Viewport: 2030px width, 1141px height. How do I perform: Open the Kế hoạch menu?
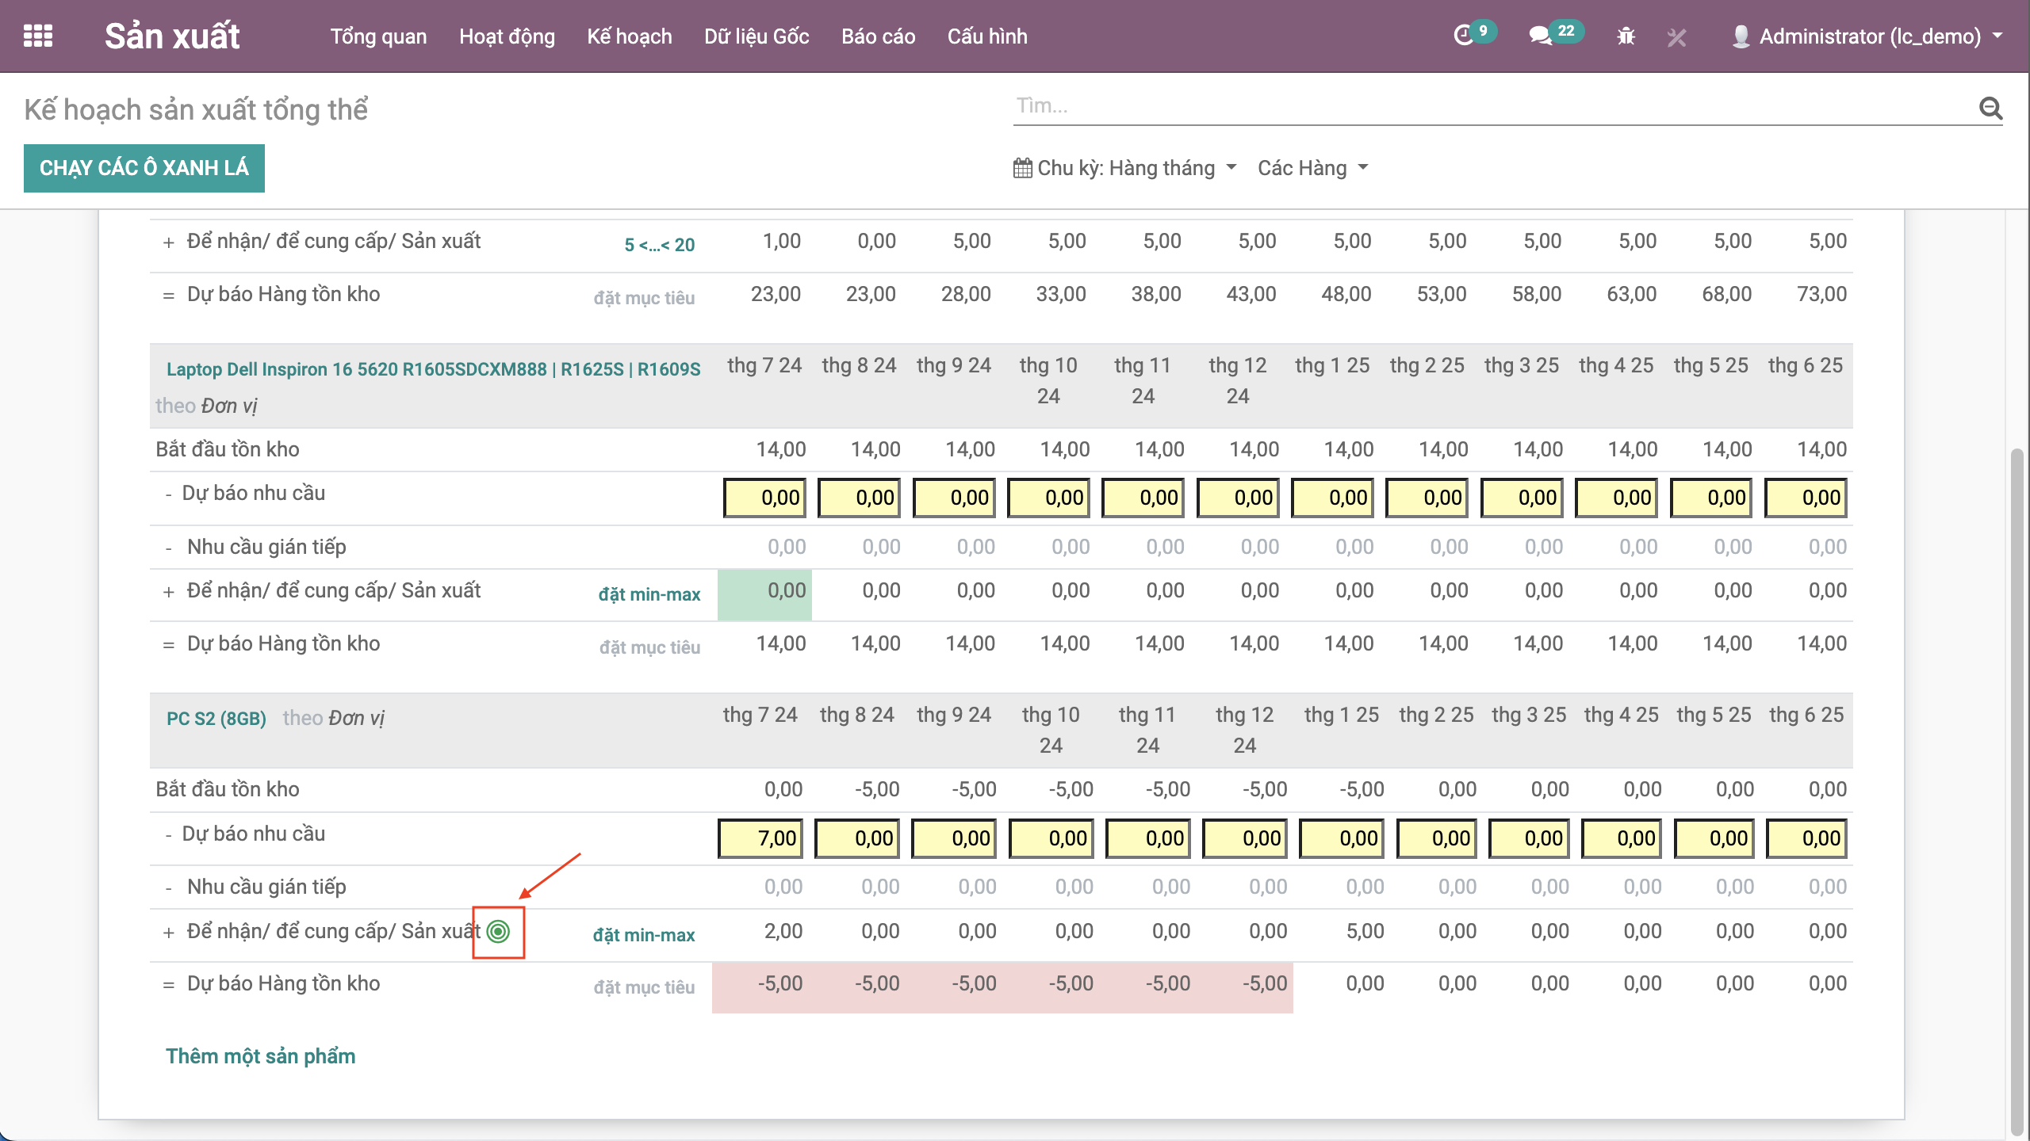pos(629,36)
